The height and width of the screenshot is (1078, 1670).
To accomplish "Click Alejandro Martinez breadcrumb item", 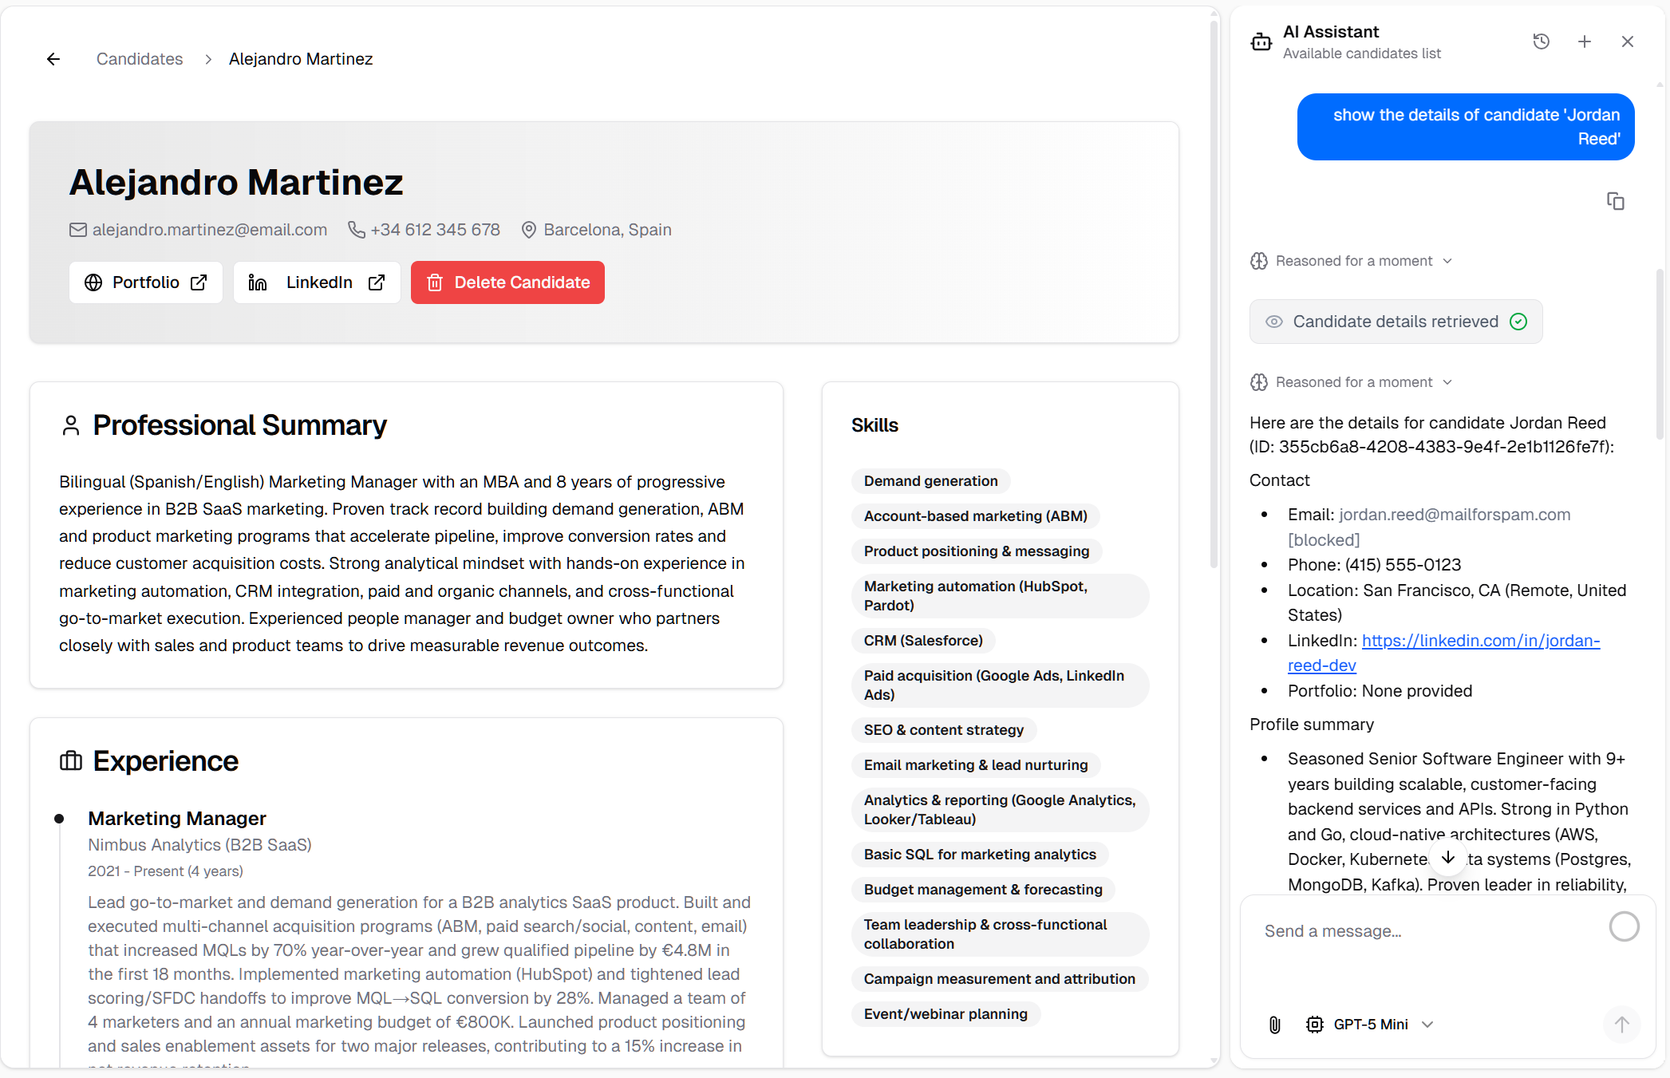I will pos(301,59).
